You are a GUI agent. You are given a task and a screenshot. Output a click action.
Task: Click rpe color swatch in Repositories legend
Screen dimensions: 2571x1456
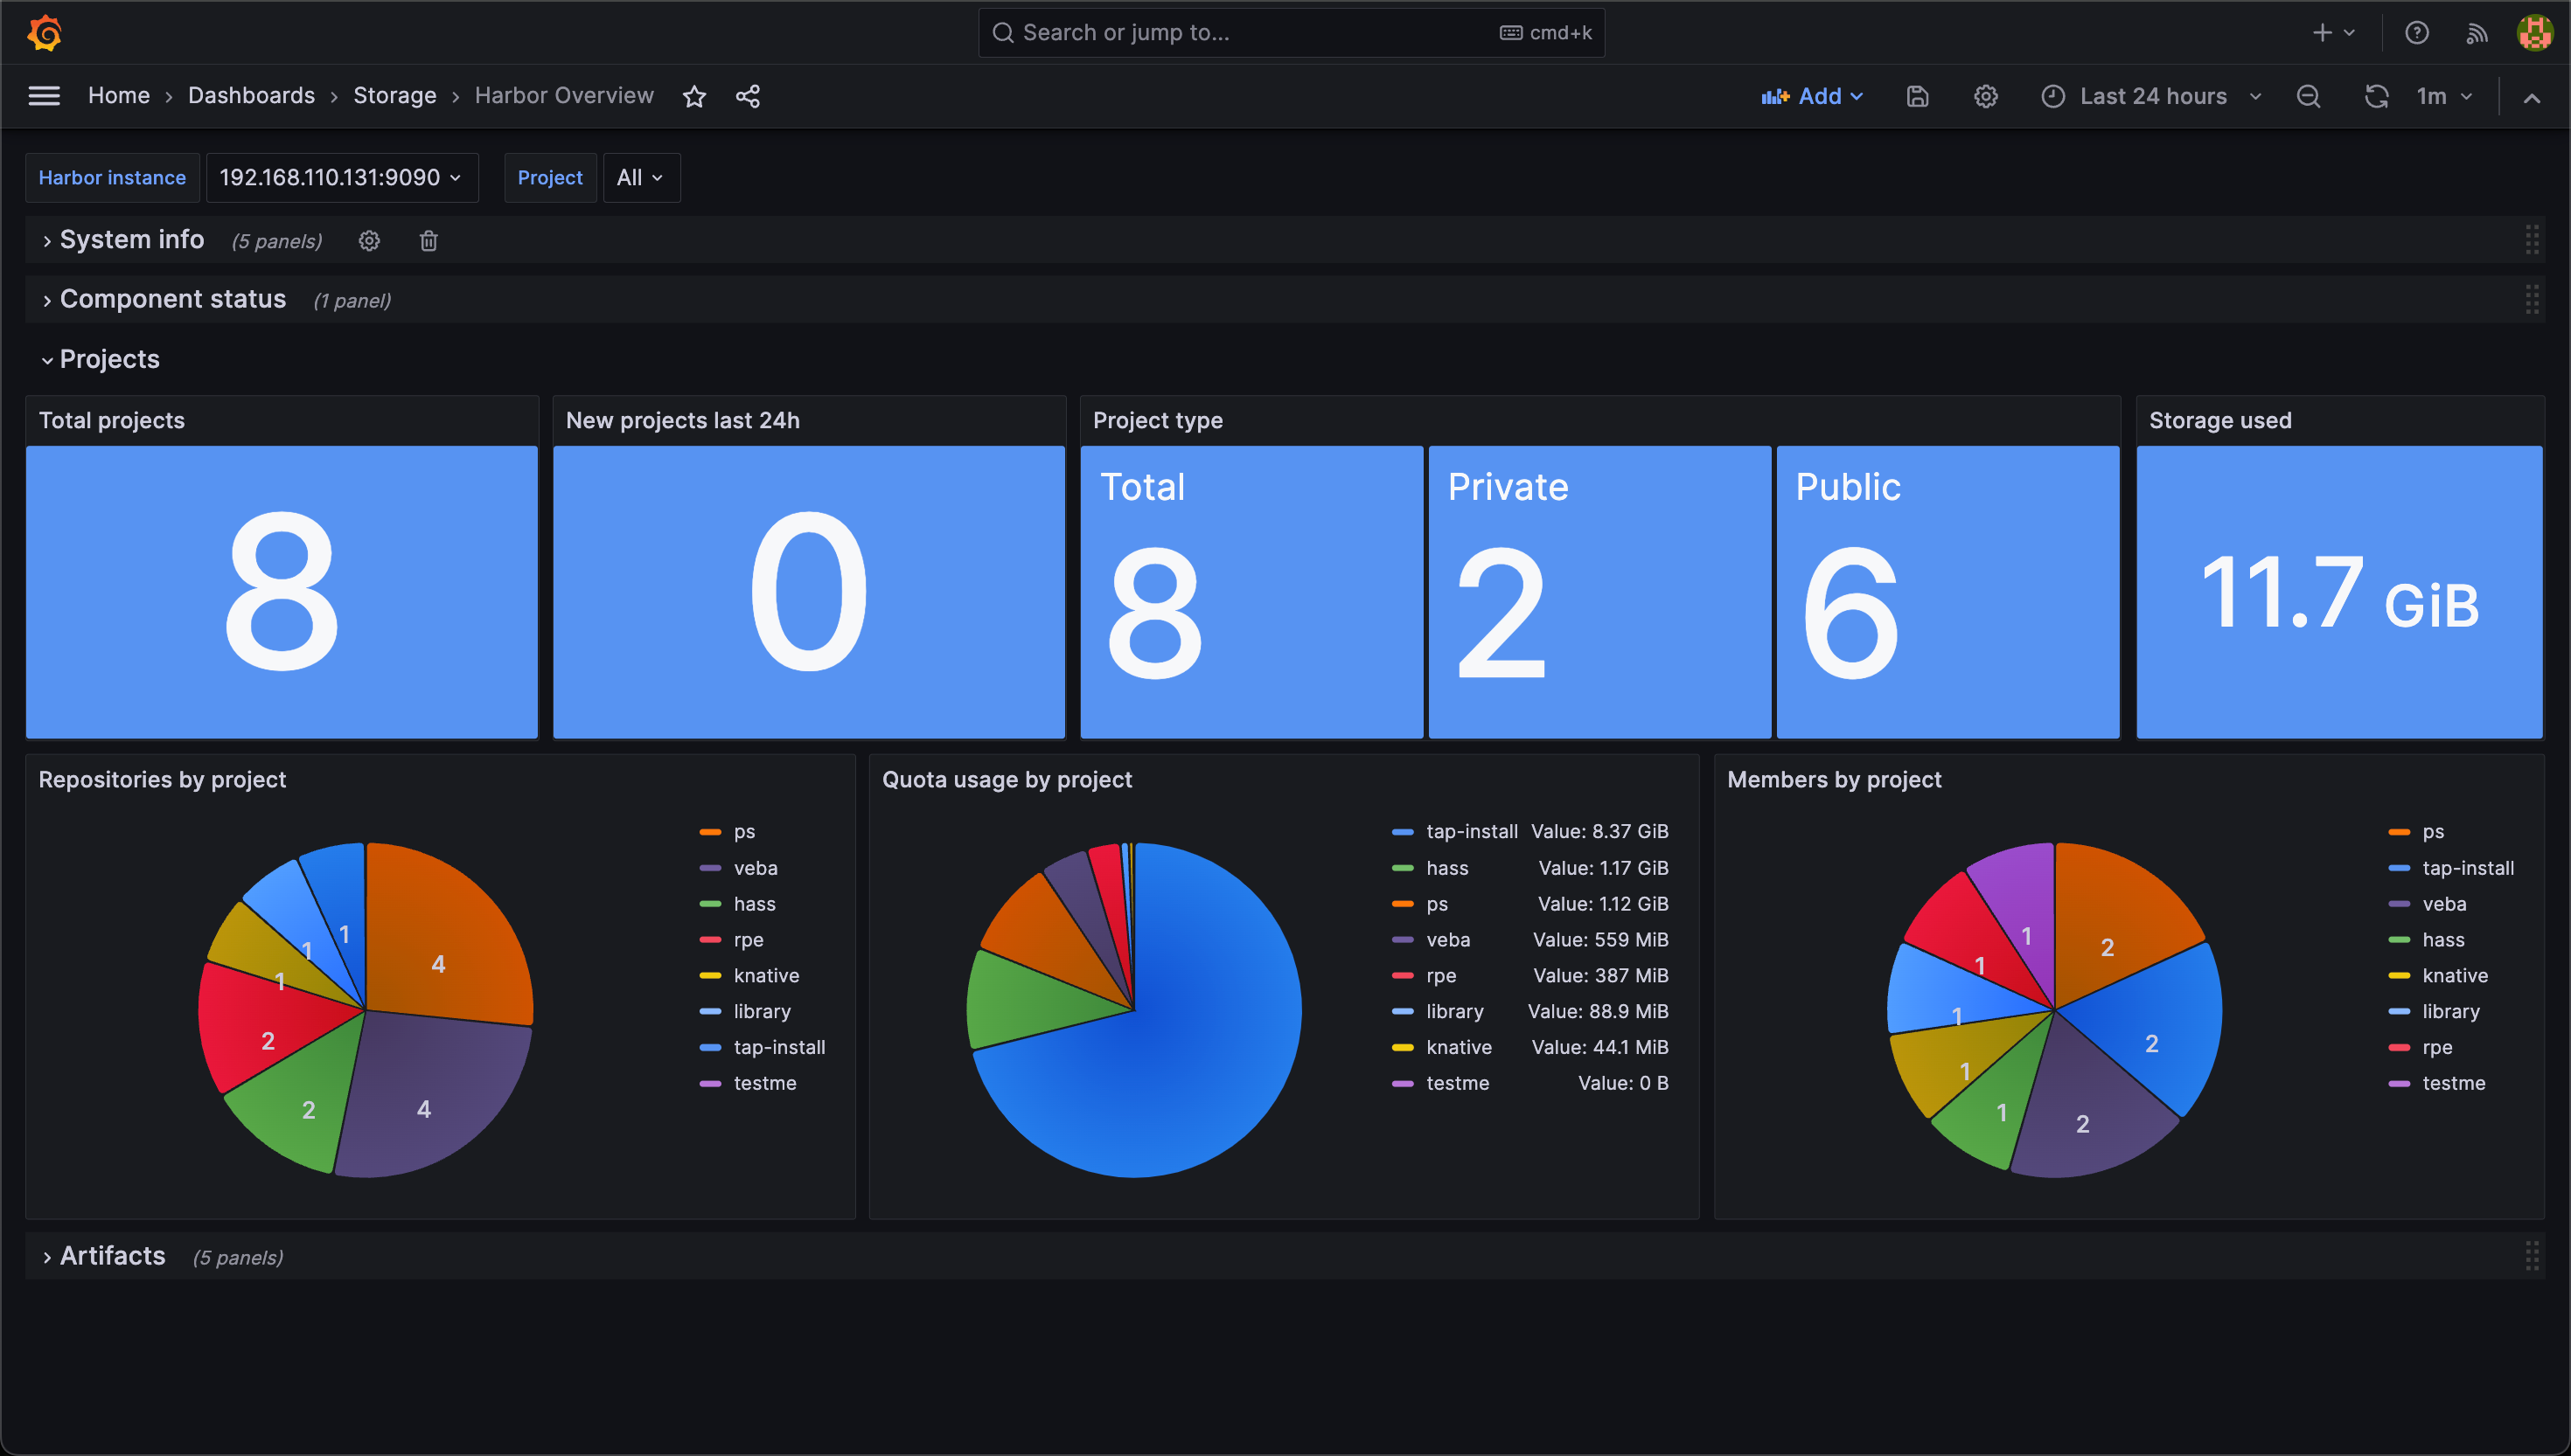[710, 940]
